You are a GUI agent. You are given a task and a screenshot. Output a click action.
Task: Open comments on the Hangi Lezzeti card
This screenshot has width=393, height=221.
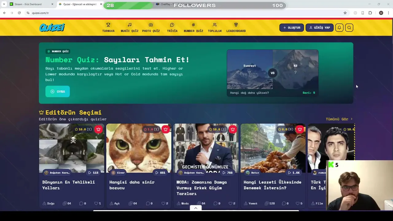285,203
